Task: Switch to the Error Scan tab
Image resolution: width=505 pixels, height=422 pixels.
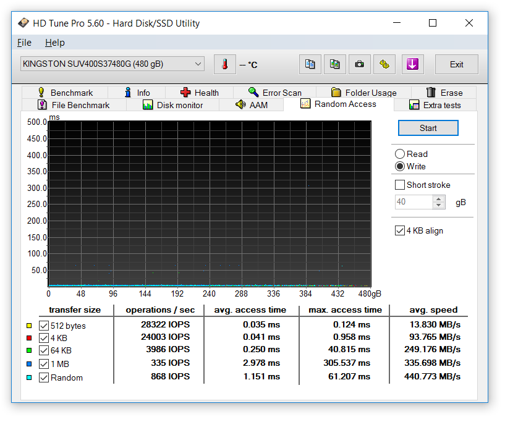Action: coord(274,93)
